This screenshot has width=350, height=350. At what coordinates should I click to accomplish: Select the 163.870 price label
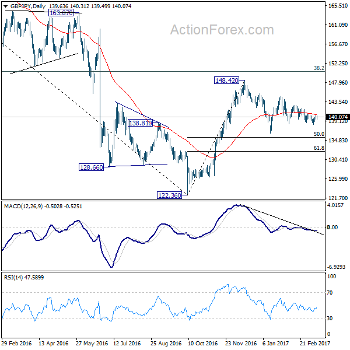61,13
